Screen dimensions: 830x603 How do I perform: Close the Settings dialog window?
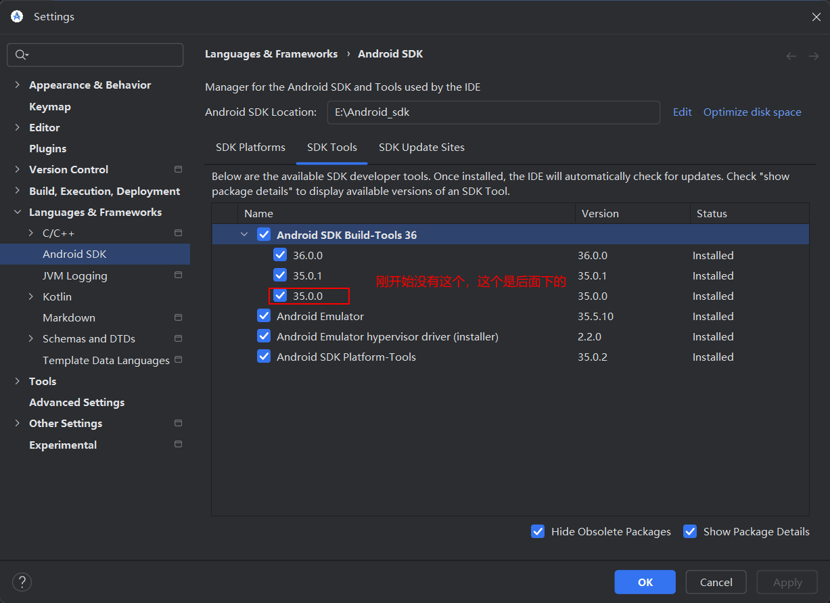pos(816,17)
